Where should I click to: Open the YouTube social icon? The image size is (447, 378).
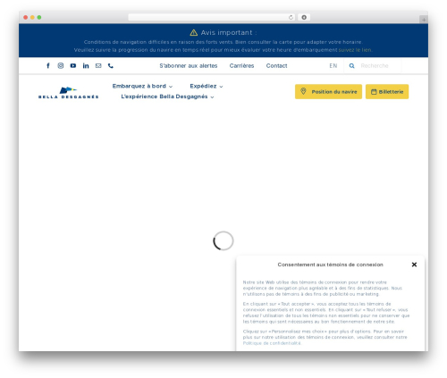point(73,66)
